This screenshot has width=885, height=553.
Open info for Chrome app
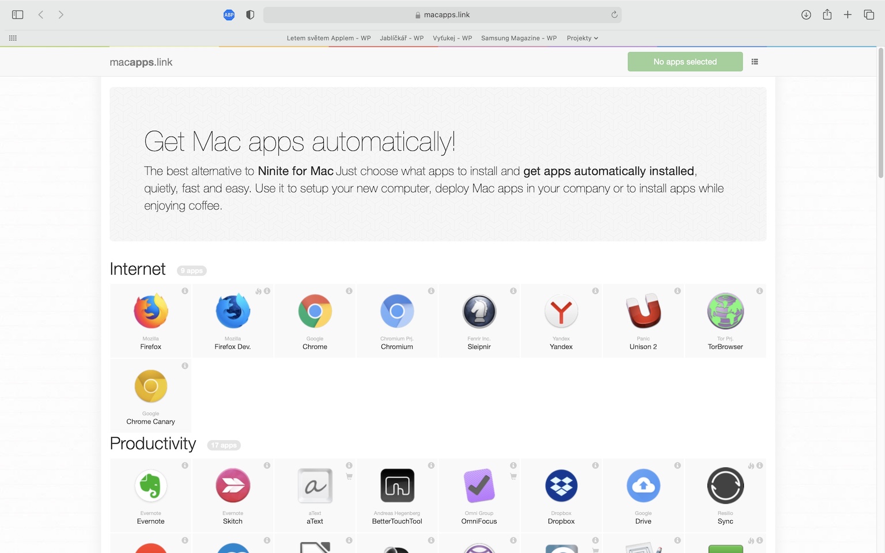tap(349, 291)
